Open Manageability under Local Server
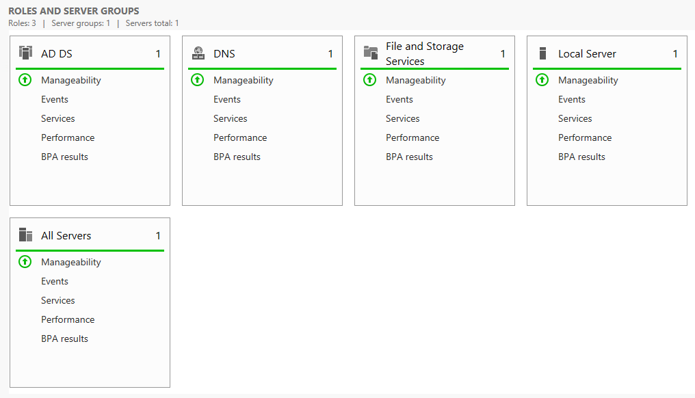This screenshot has width=695, height=398. point(588,80)
